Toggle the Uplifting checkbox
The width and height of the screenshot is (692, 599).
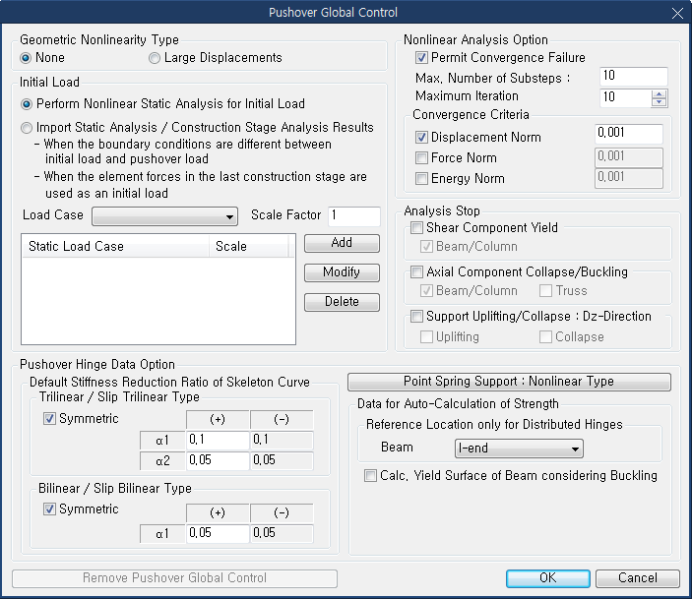click(x=426, y=337)
